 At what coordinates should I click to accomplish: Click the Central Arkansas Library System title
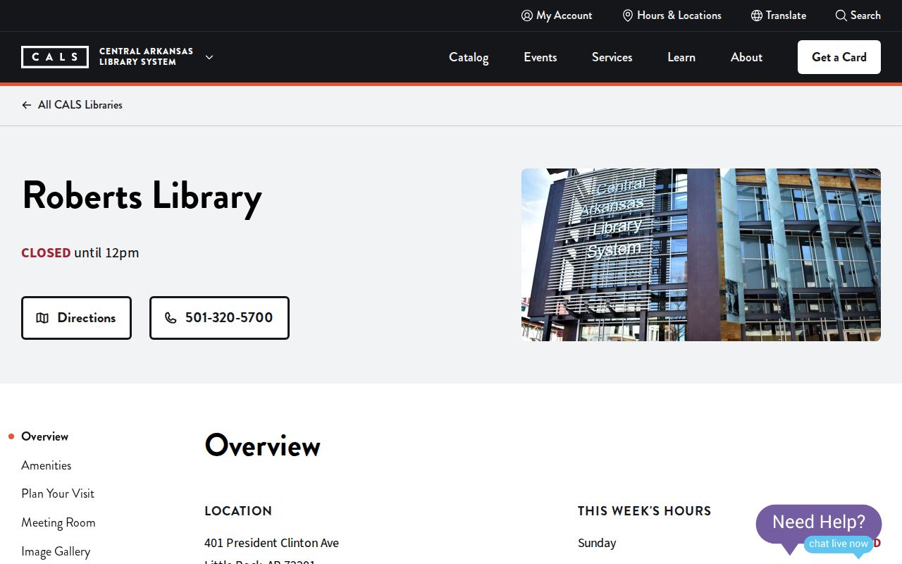146,57
